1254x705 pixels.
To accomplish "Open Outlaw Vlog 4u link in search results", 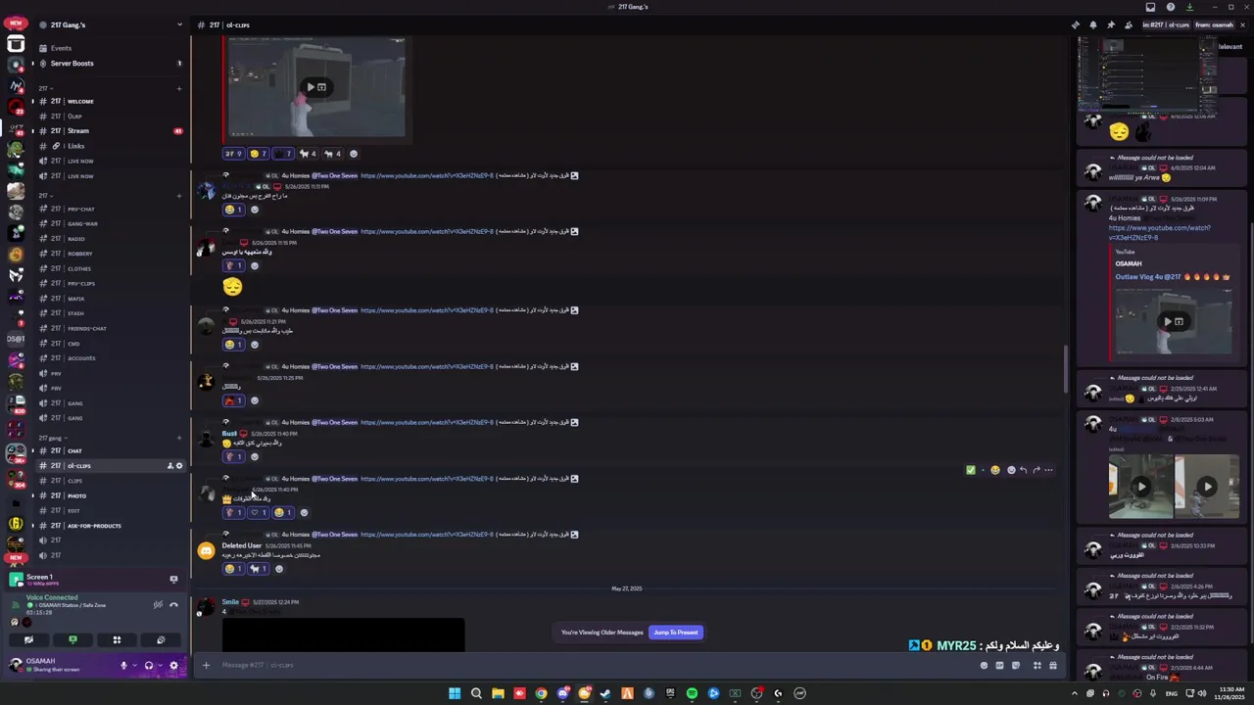I will pos(1172,277).
